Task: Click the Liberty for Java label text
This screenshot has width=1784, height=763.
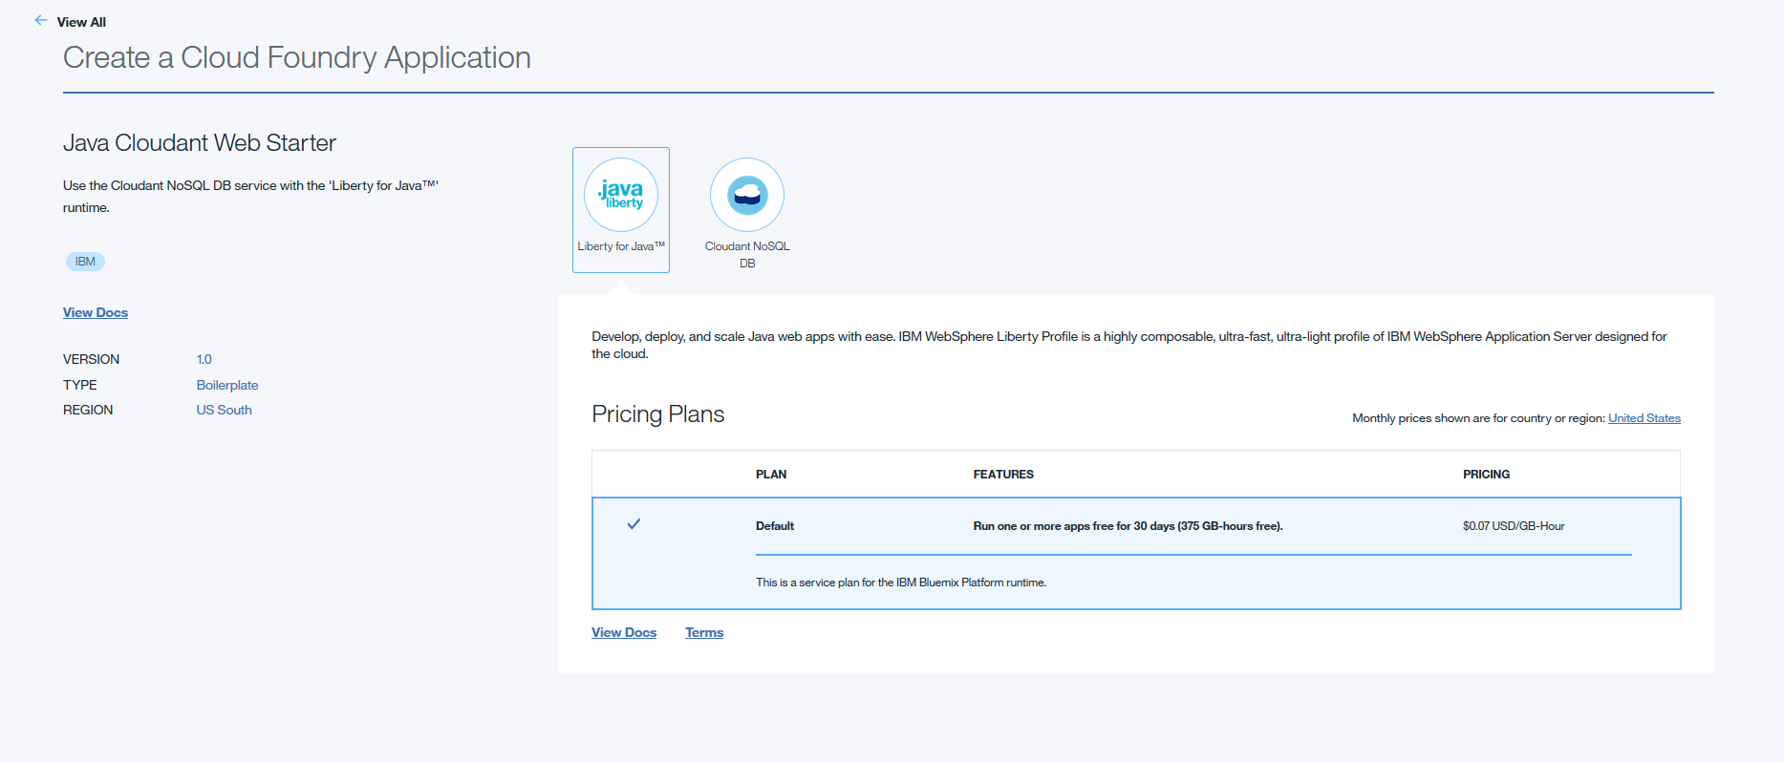Action: [621, 246]
